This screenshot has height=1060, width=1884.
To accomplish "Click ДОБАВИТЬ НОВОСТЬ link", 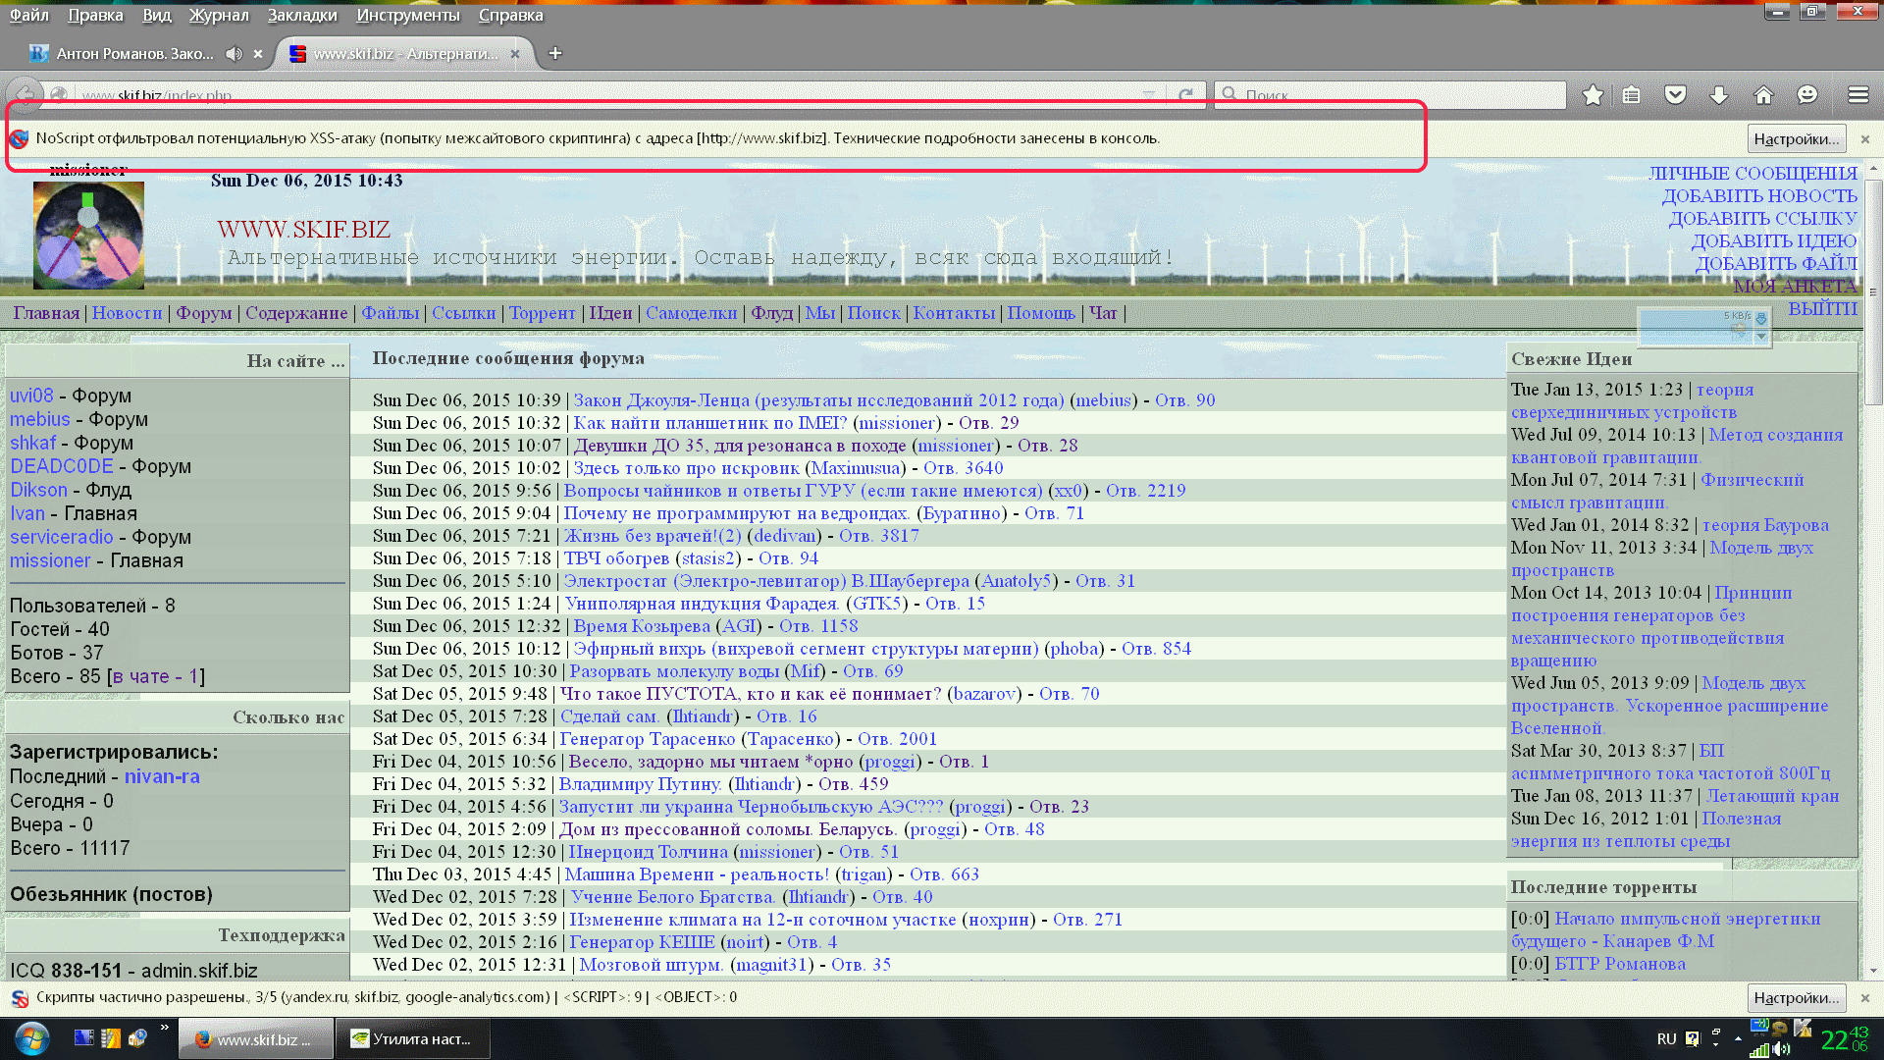I will (1758, 196).
